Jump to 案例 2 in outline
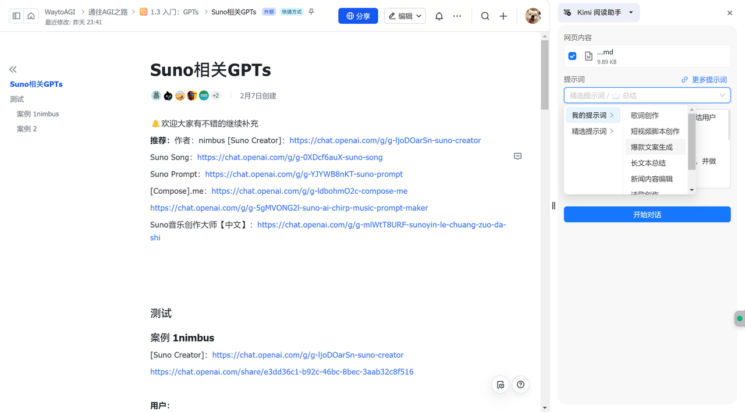Screen dimensions: 745x412 27,129
